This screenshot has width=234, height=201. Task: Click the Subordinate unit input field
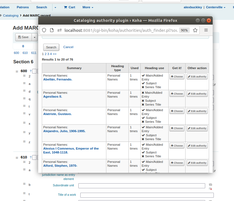(x=142, y=186)
